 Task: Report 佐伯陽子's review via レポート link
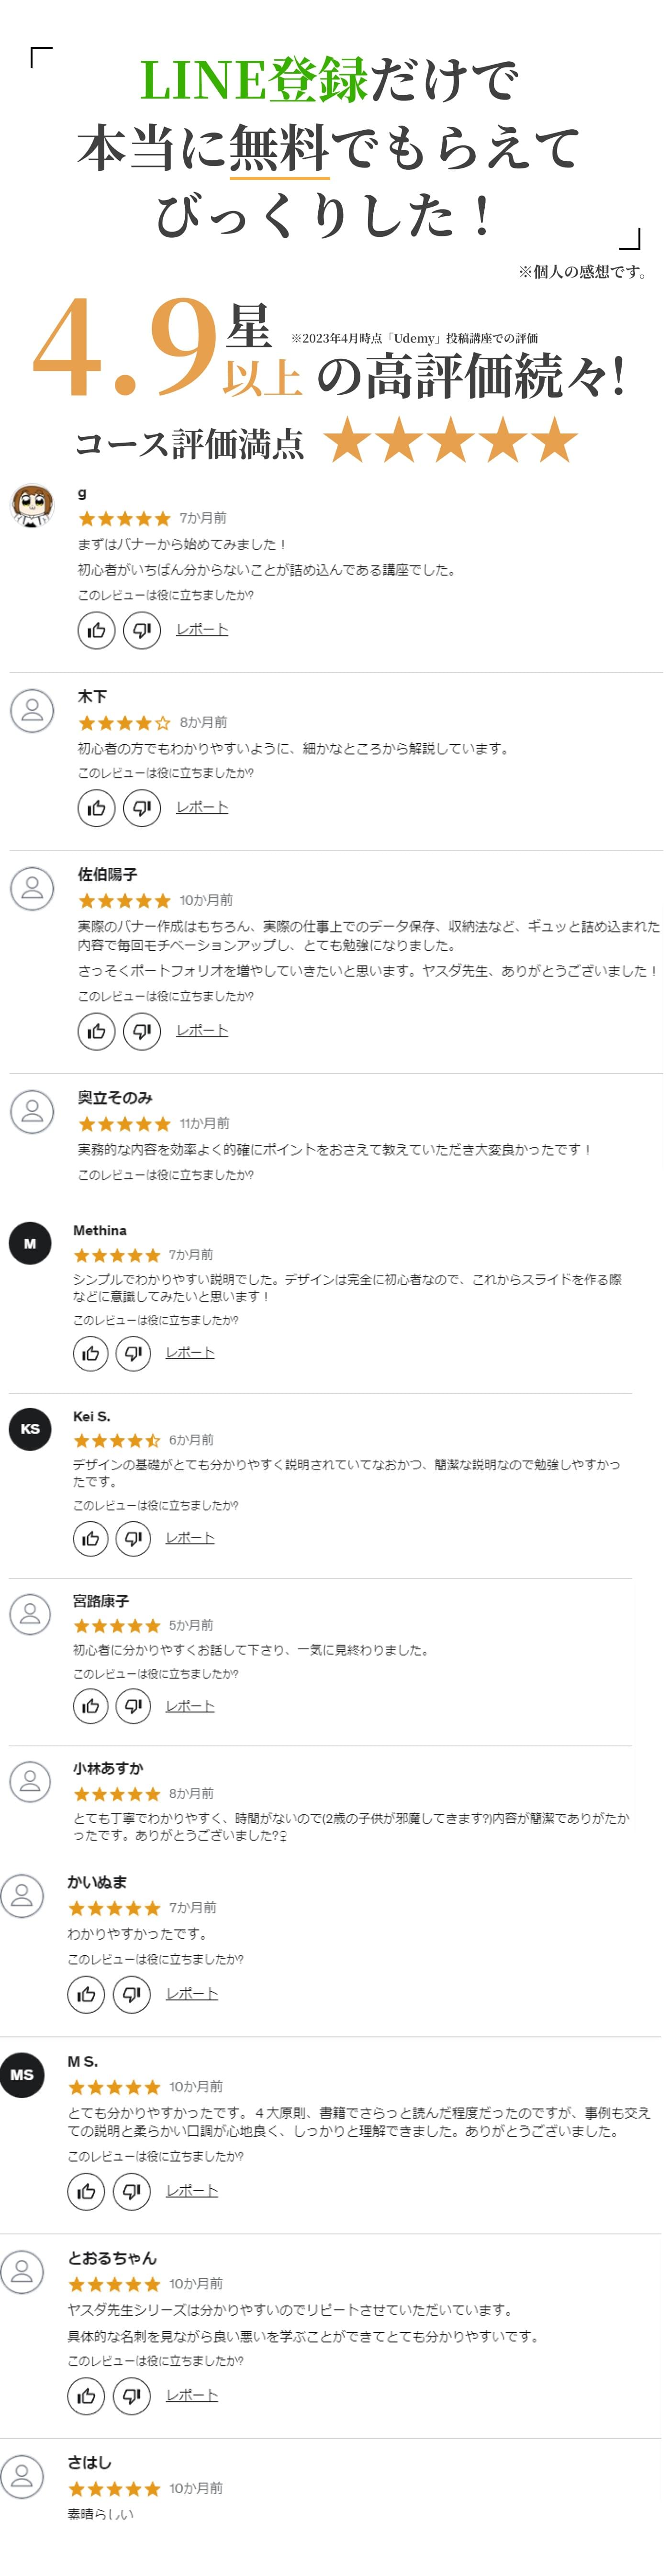coord(202,1030)
